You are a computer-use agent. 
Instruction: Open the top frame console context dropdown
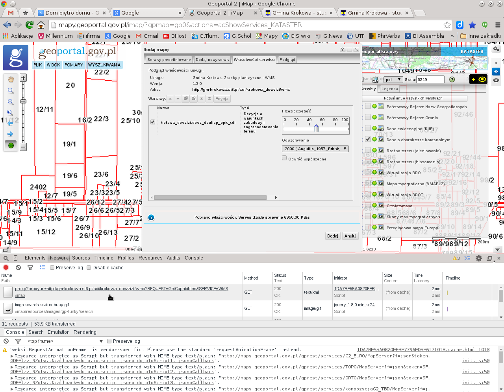[65, 341]
